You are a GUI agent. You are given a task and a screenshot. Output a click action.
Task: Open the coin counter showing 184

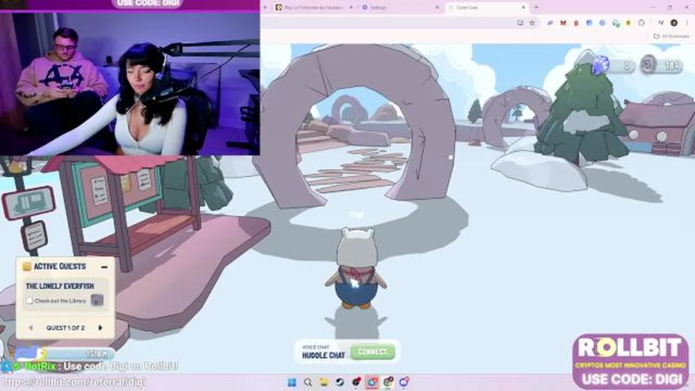(x=660, y=65)
